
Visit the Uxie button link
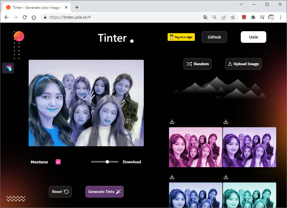point(253,37)
